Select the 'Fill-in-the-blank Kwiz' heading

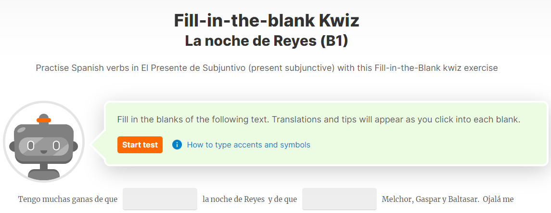(267, 21)
